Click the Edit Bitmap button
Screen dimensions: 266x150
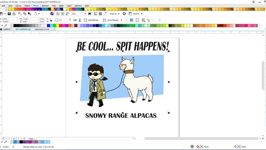92,20
